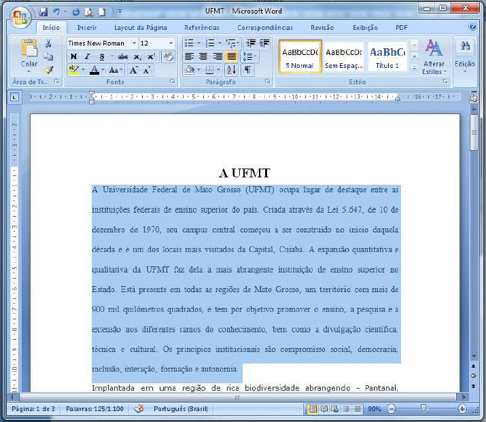Grow font size with large A
486x422 pixels.
click(x=134, y=71)
